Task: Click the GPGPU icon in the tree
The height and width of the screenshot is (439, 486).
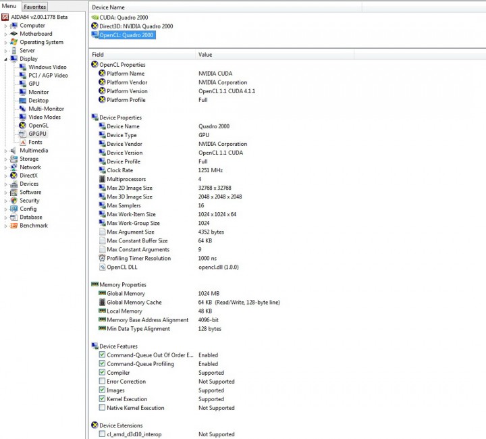Action: (23, 134)
